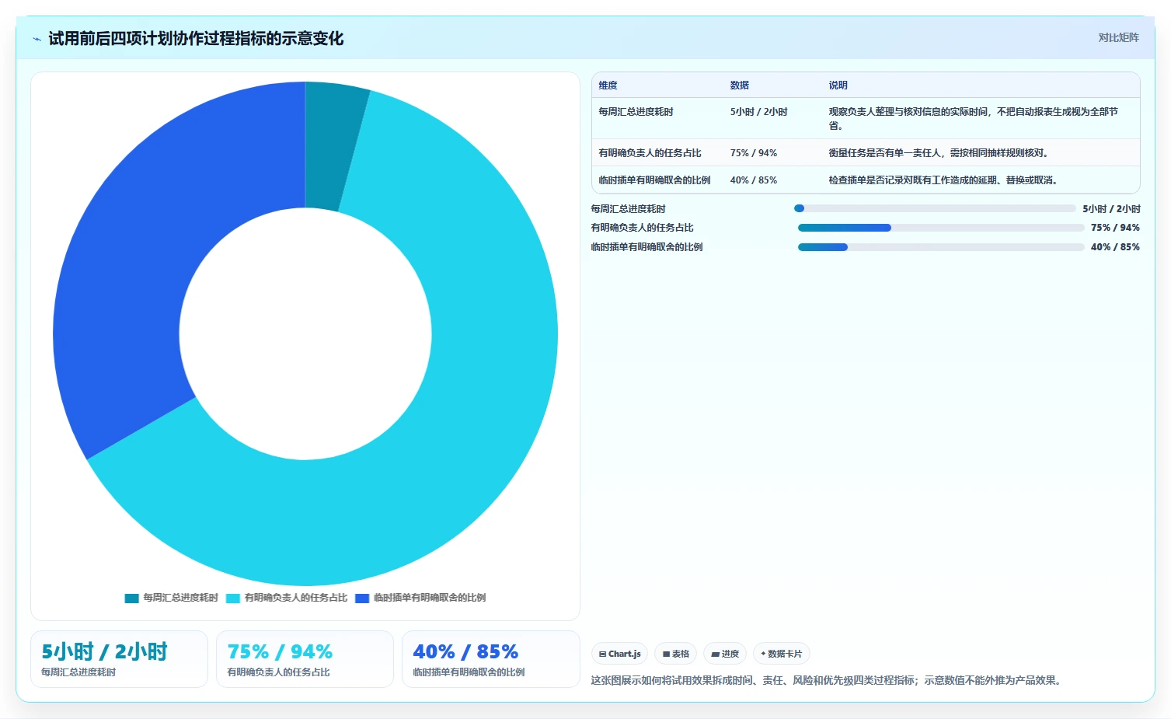This screenshot has width=1171, height=719.
Task: Click the 说明 column header
Action: click(x=838, y=86)
